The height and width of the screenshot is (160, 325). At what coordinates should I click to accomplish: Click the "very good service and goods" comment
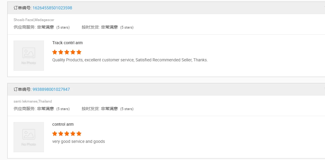(x=79, y=141)
